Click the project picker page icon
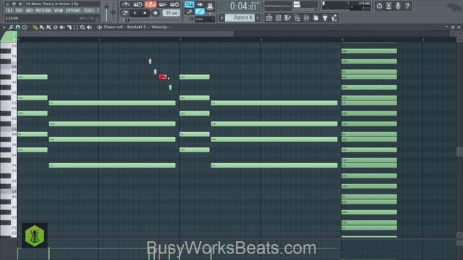 (x=315, y=18)
